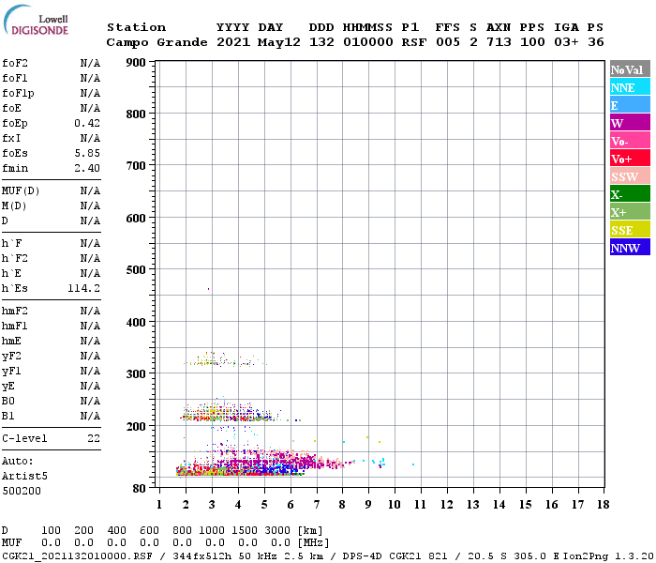Click the P1 value RSF
The width and height of the screenshot is (656, 563).
pos(414,42)
